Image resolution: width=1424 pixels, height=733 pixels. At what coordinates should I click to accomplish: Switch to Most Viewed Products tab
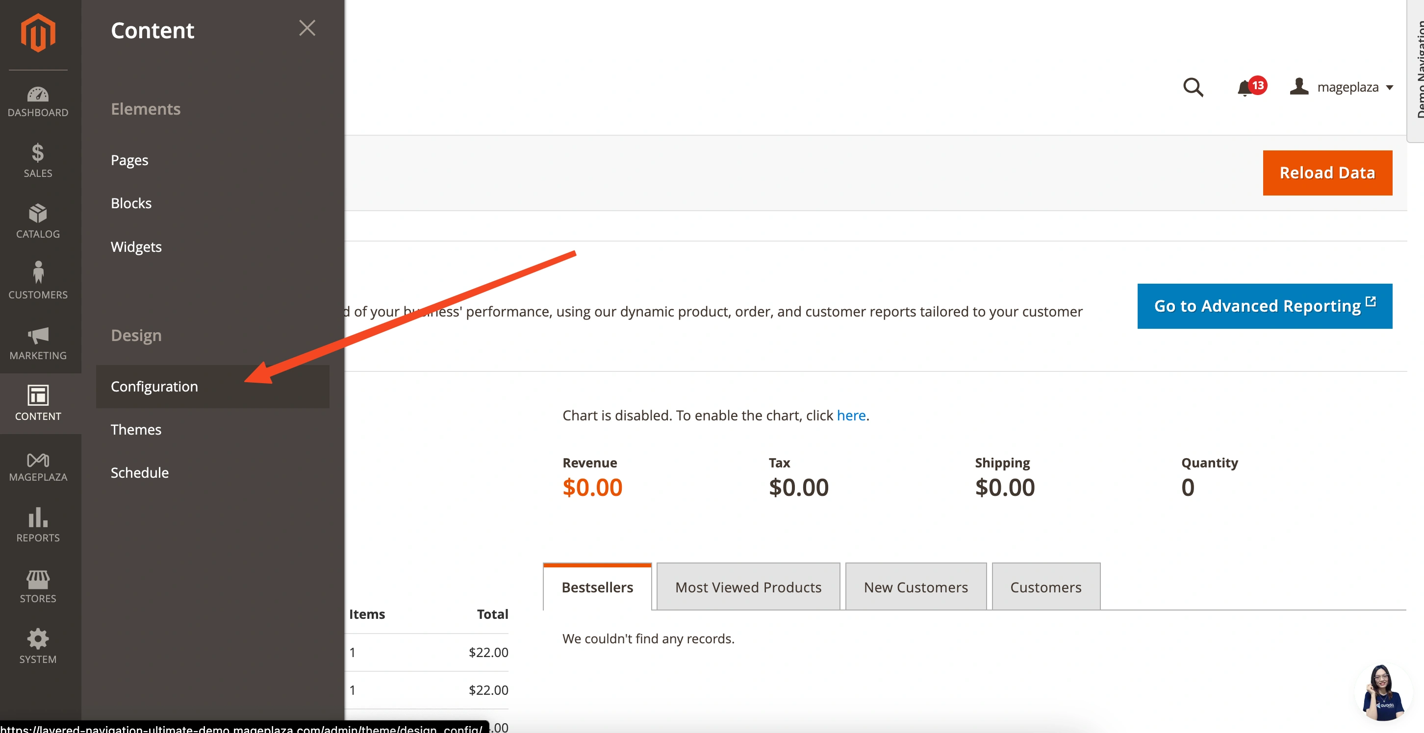tap(748, 586)
